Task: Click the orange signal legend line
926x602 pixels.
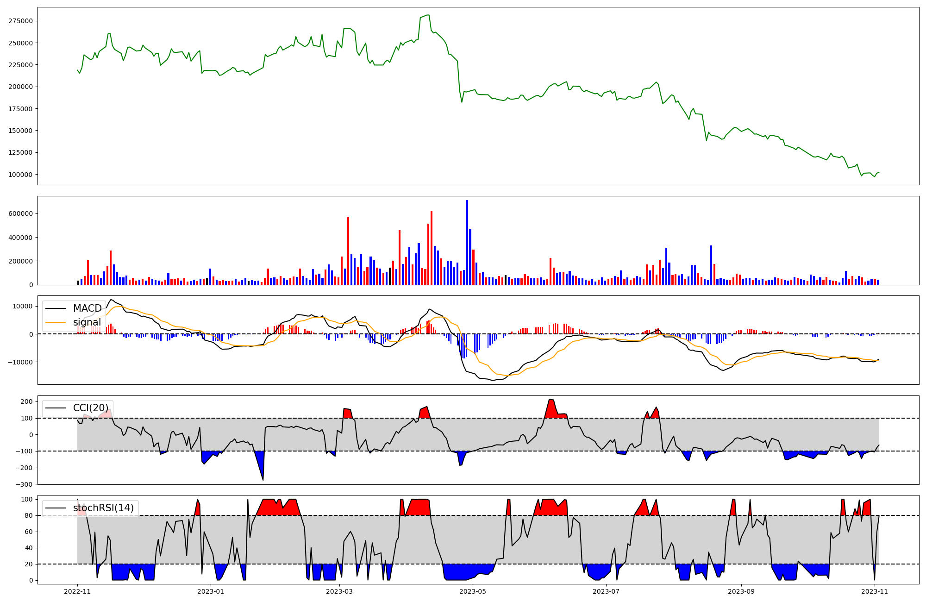Action: pos(55,322)
